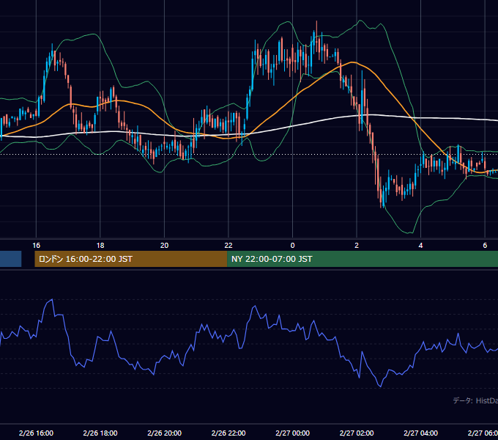498x440 pixels.
Task: Click the "0" midnight label on chart axis
Action: [292, 246]
